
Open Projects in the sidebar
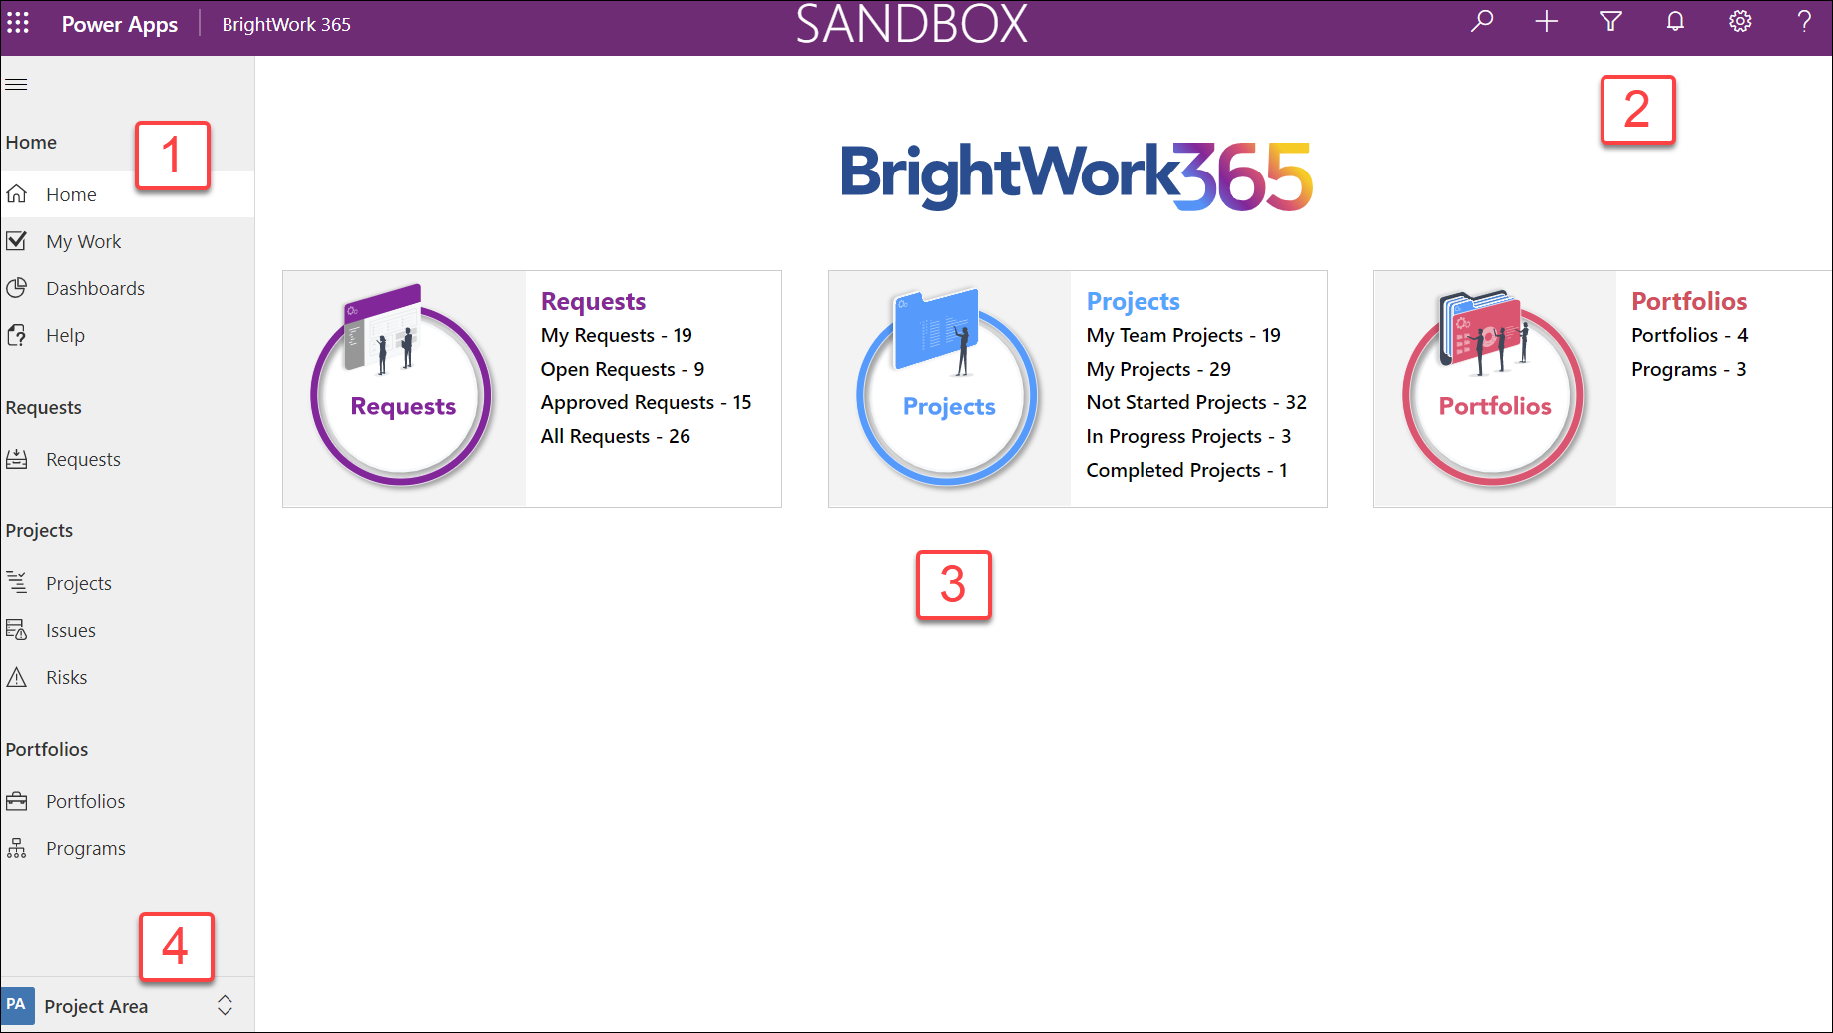click(x=128, y=583)
